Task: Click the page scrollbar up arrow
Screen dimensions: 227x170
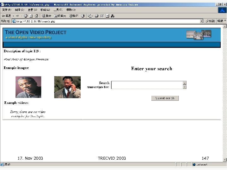Action: coord(225,26)
